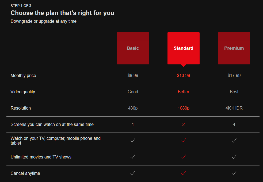This screenshot has width=263, height=182.
Task: Click the red Standard checkmark for Cancel anytime
Action: point(183,173)
